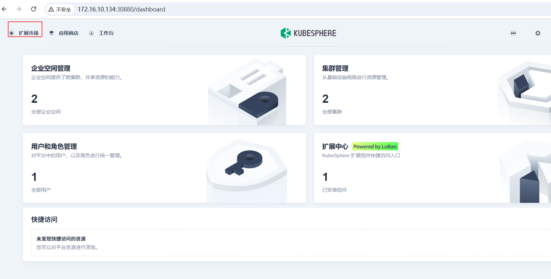551x279 pixels.
Task: Open the 工作台 menu item
Action: [x=101, y=33]
